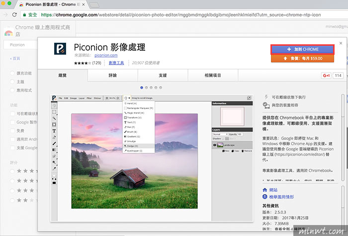Click the orange 售價 每月 $59.00 button
This screenshot has width=348, height=236.
(302, 58)
